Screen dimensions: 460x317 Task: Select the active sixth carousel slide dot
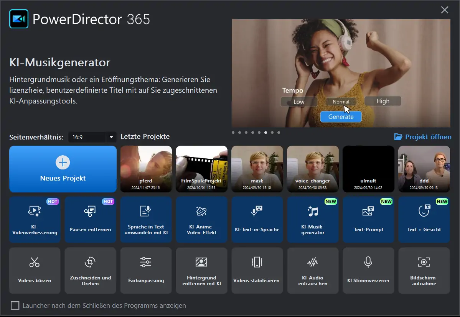(266, 132)
